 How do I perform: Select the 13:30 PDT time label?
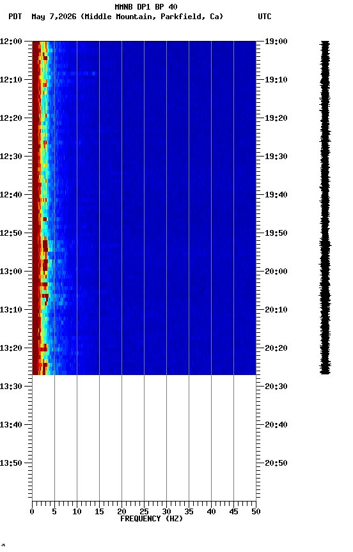[x=11, y=387]
